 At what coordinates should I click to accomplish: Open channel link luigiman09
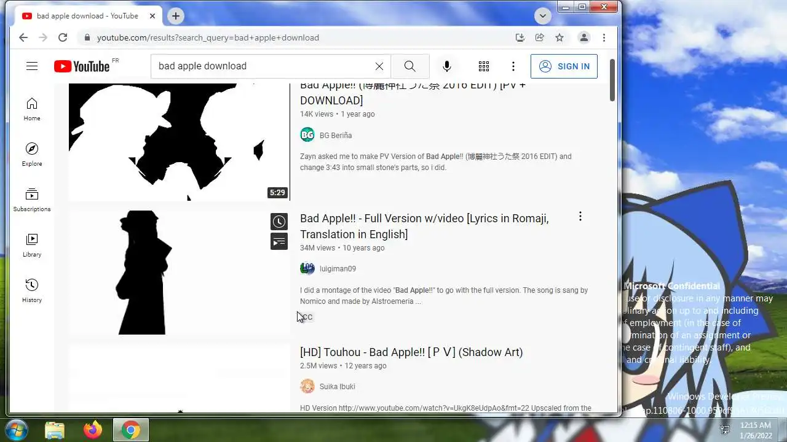pos(338,268)
